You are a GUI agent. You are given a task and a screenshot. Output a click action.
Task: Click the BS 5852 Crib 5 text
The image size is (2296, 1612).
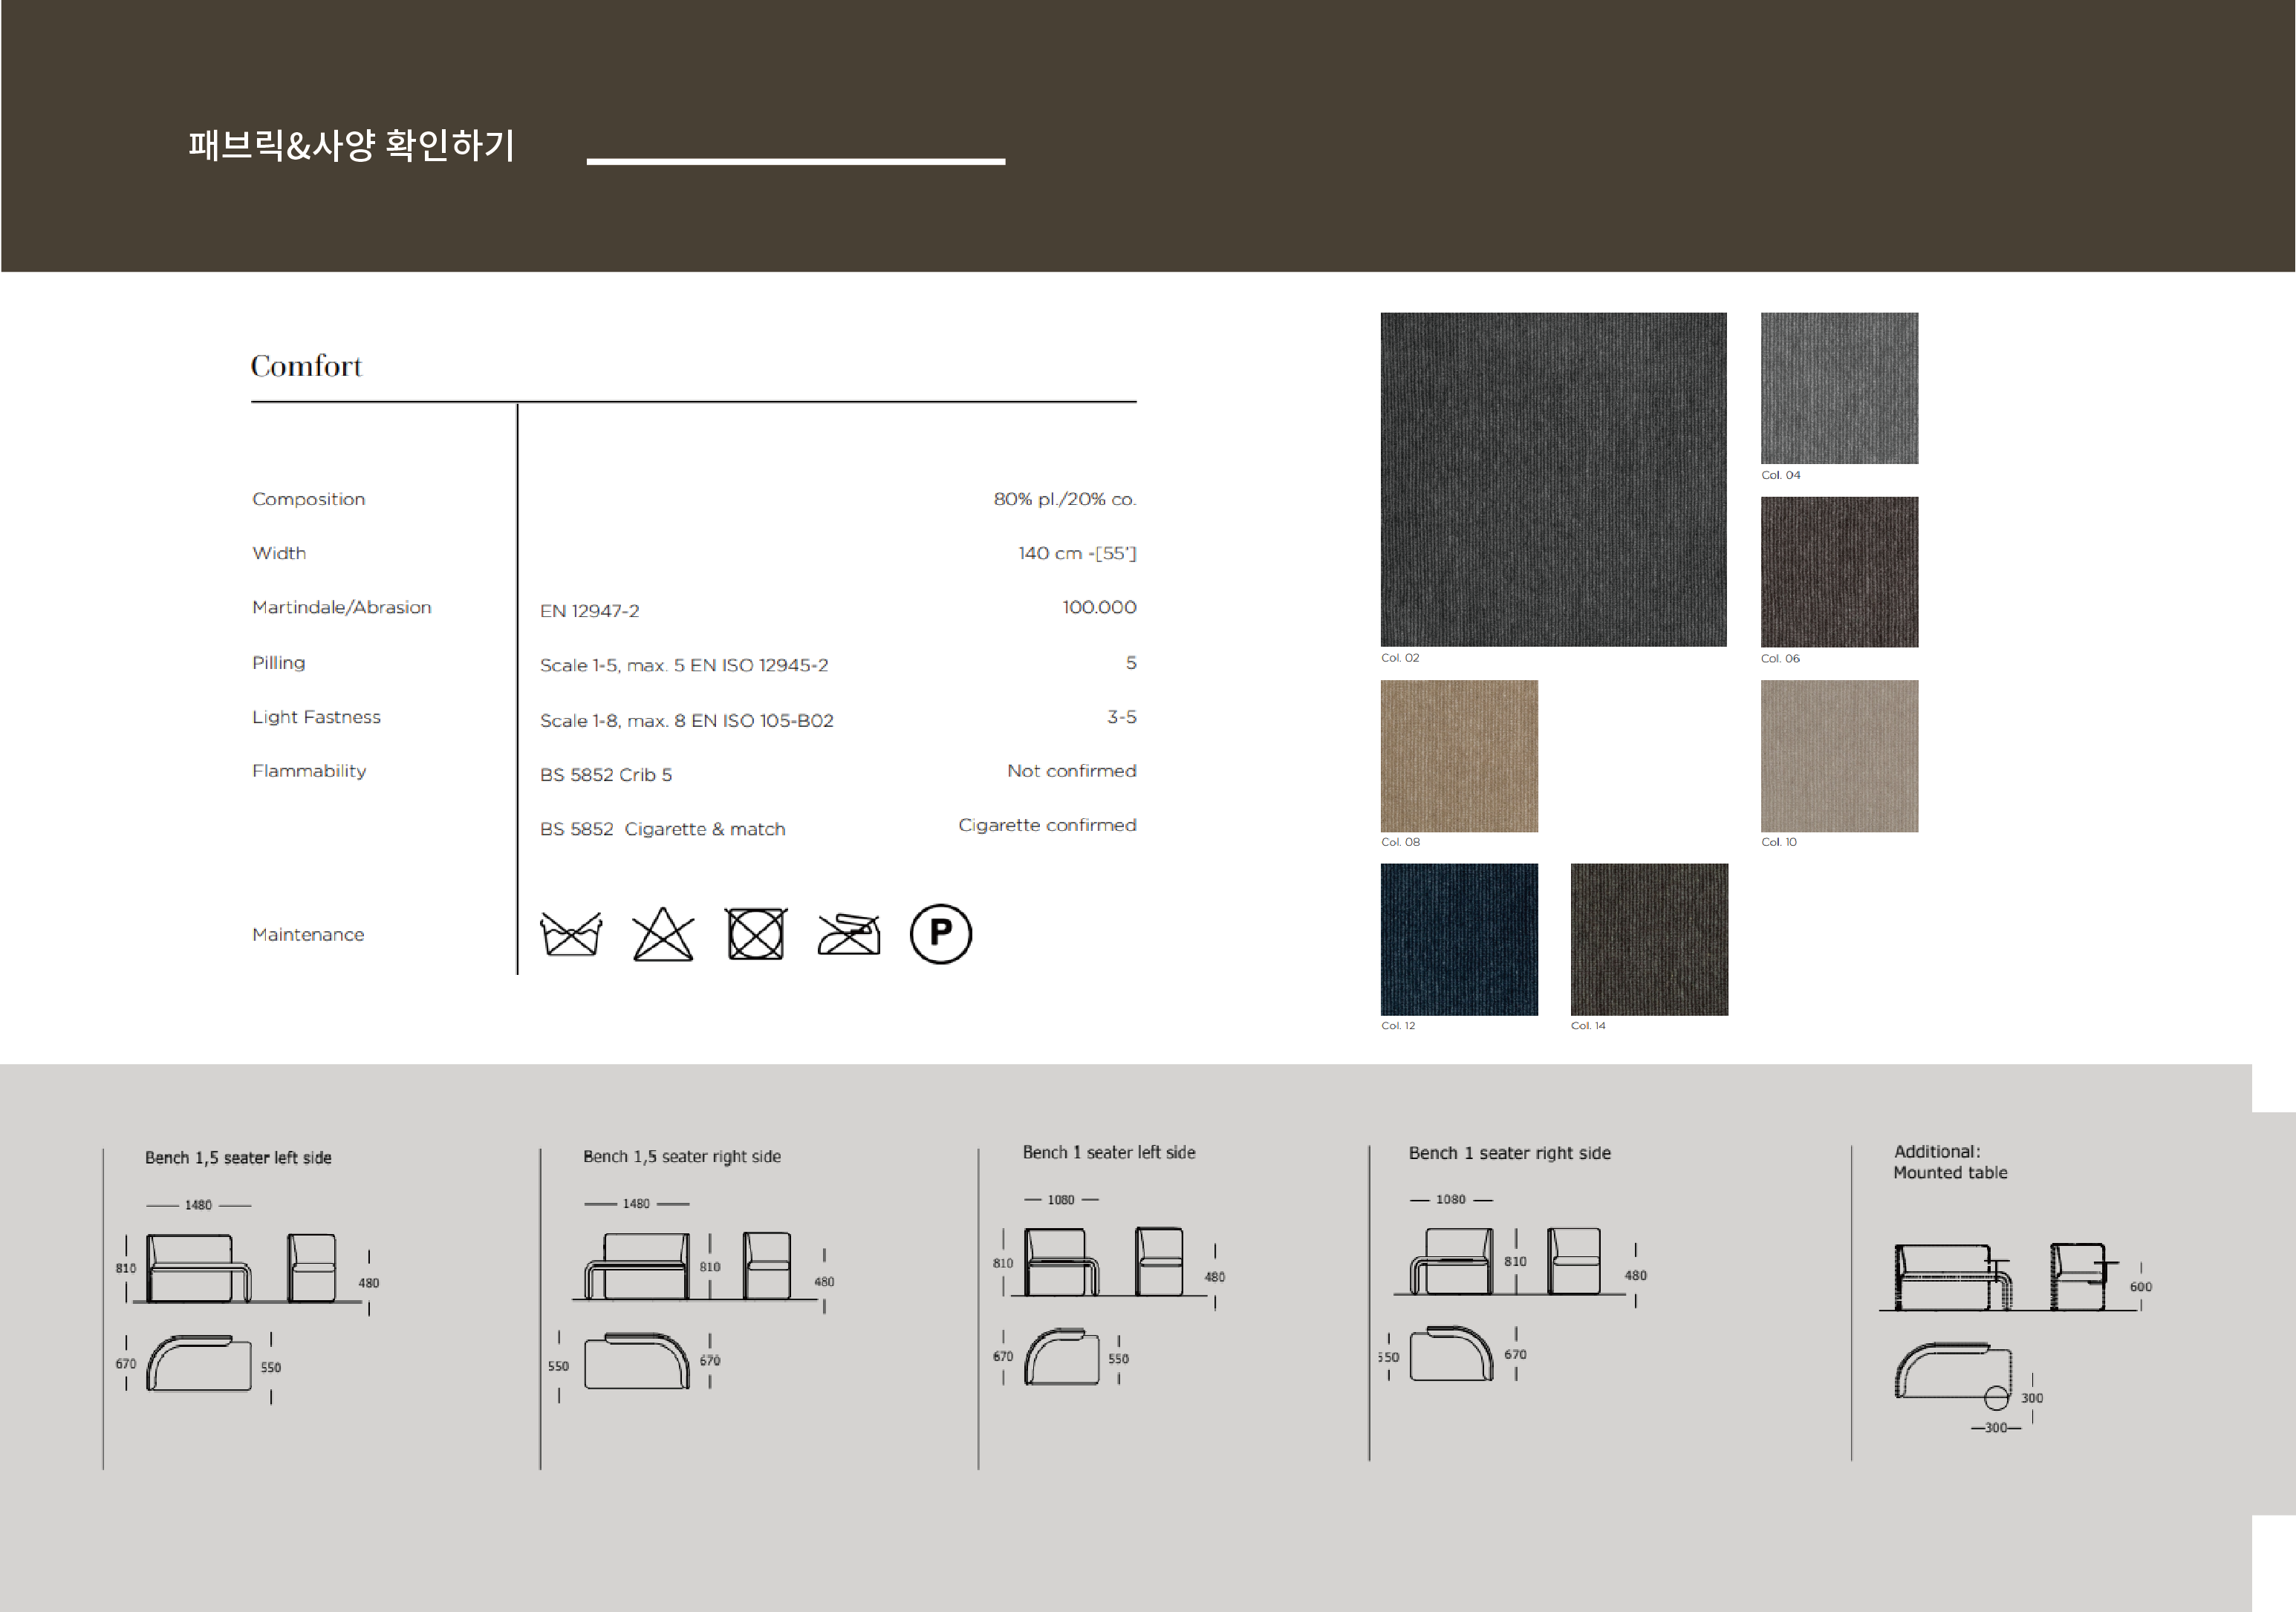coord(606,774)
